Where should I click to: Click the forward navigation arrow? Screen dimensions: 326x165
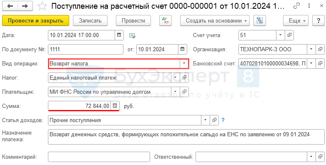[x=25, y=6]
